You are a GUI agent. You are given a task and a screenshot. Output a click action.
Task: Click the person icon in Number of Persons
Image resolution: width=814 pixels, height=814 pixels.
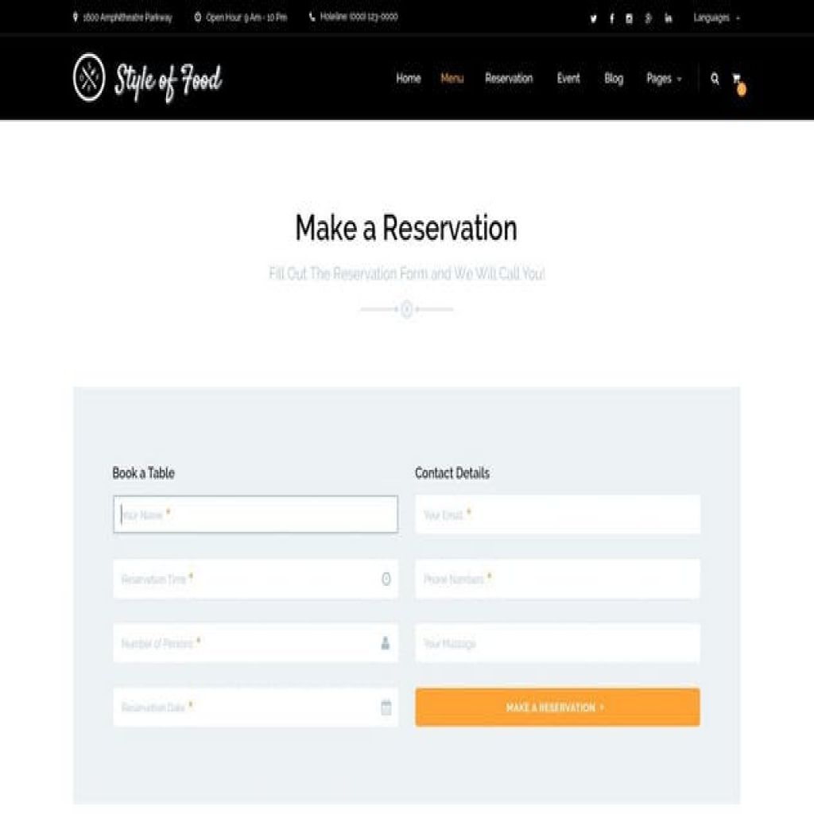click(x=386, y=643)
